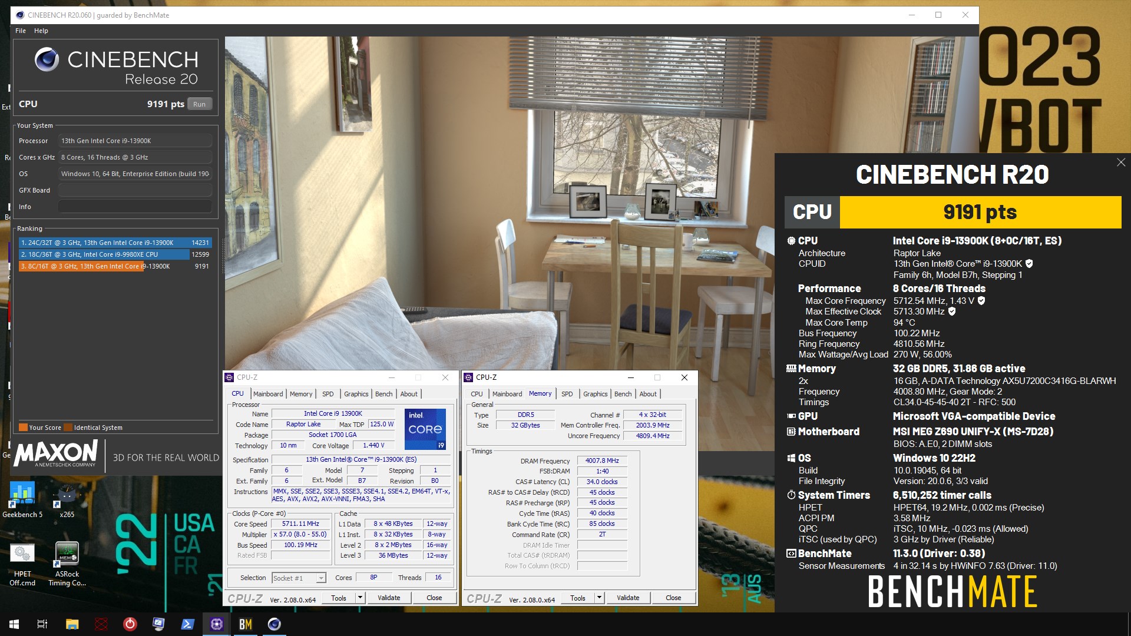
Task: Open the Windows Start menu
Action: (14, 624)
